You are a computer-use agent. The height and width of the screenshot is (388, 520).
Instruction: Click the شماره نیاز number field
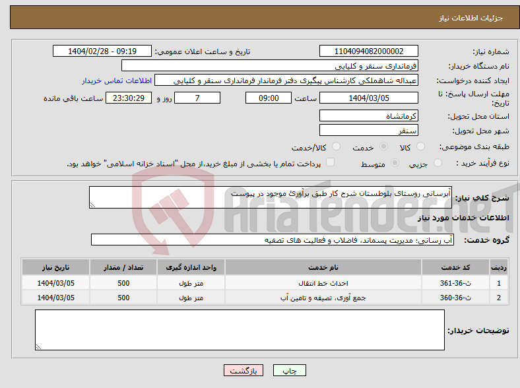click(x=368, y=51)
